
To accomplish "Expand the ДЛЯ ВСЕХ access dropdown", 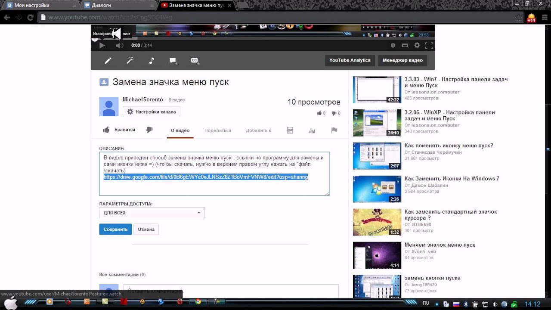I will pyautogui.click(x=152, y=213).
